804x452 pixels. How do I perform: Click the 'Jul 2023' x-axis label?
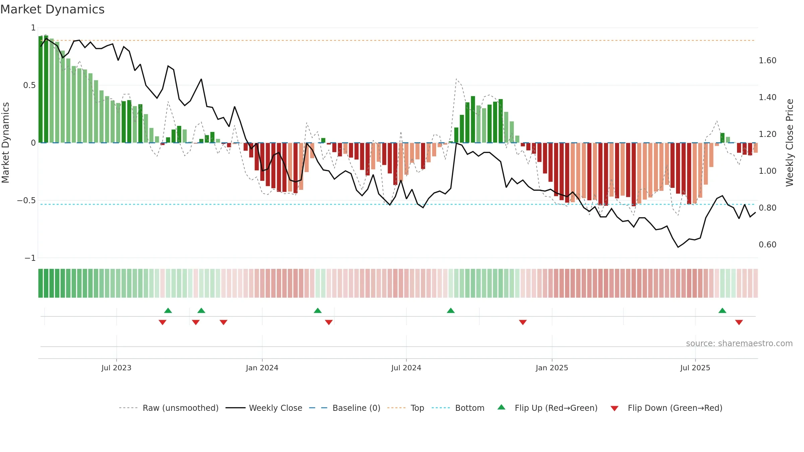(x=116, y=368)
